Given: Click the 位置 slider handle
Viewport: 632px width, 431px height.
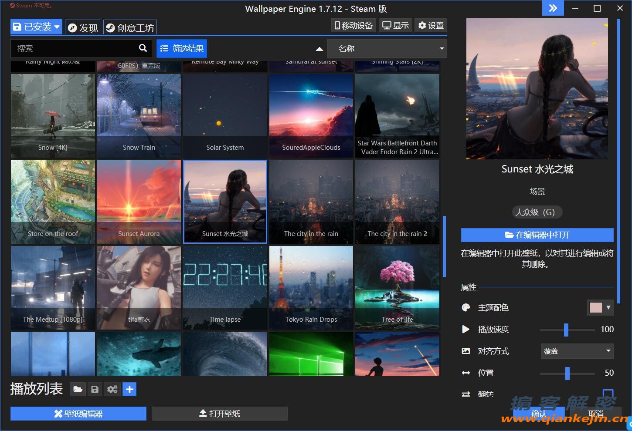Looking at the screenshot, I should pos(567,373).
